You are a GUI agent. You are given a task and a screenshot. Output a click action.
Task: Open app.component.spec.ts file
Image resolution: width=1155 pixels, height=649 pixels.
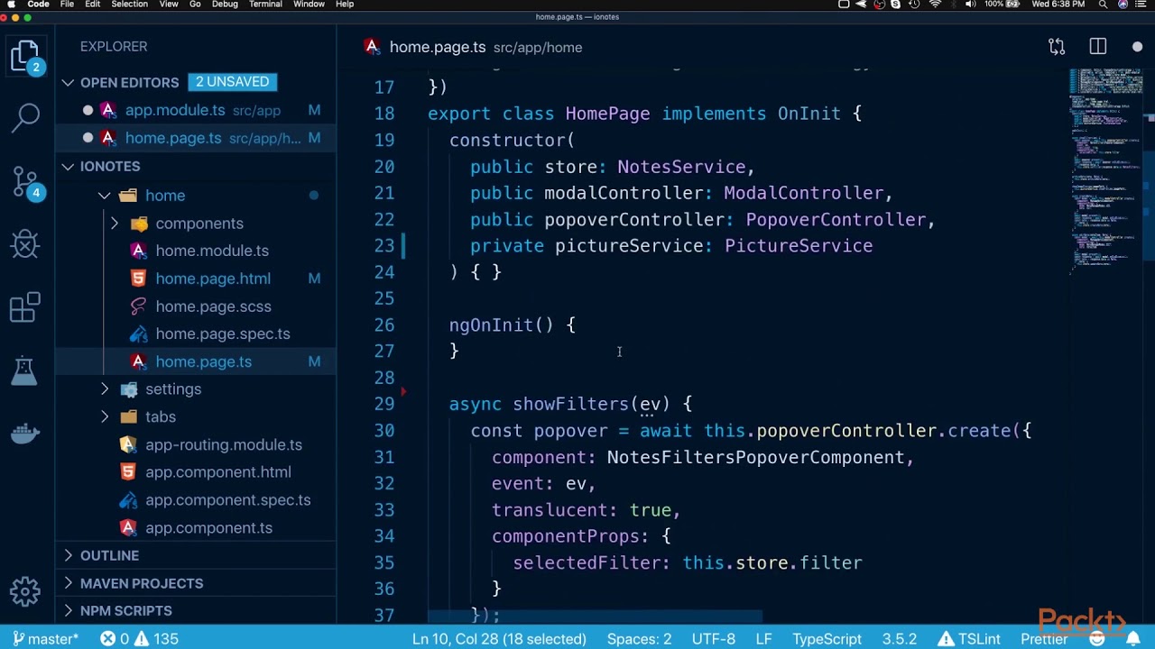227,500
